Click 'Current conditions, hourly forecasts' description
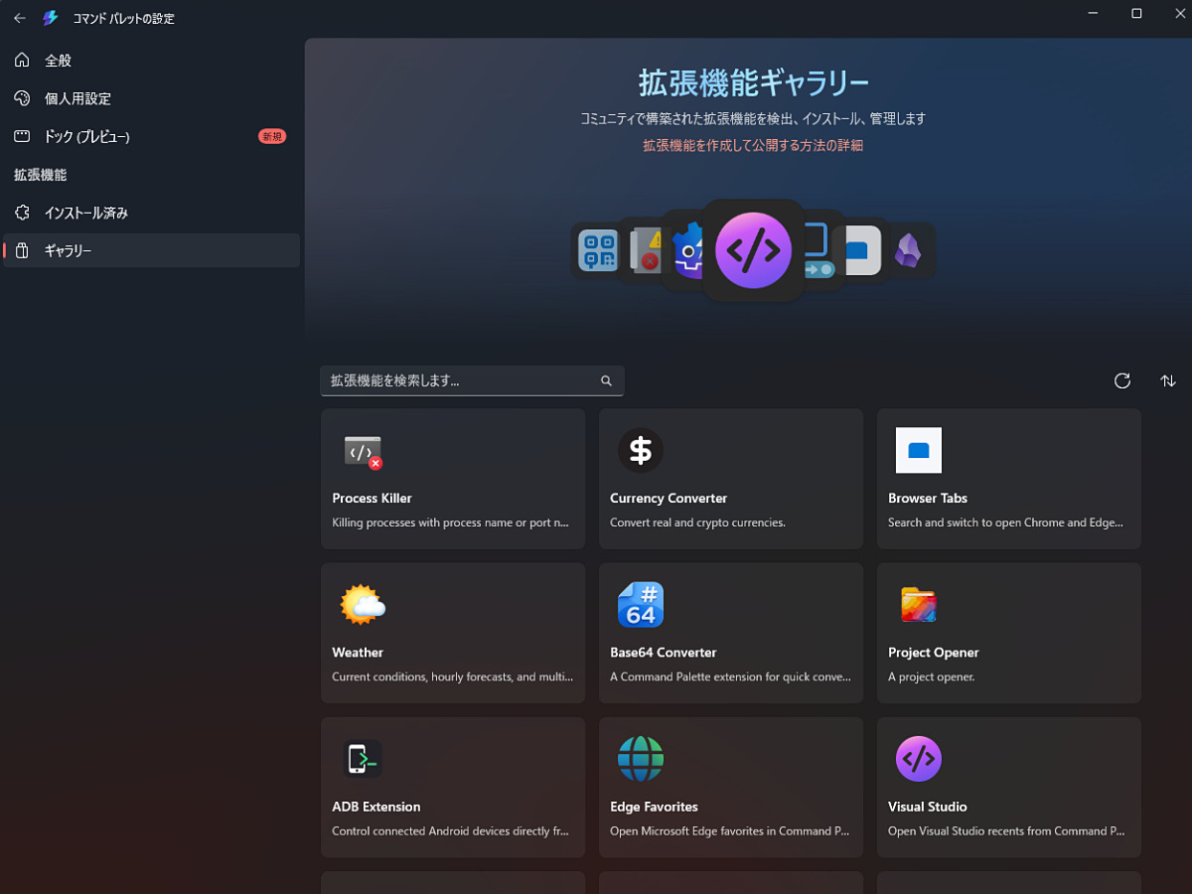 click(452, 677)
